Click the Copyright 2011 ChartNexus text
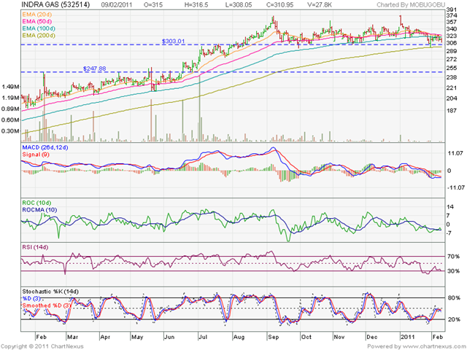The height and width of the screenshot is (350, 467). point(42,346)
